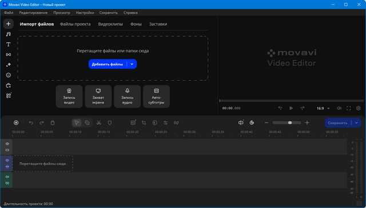
Task: Zoom out timeline with minus icon
Action: pos(266,123)
